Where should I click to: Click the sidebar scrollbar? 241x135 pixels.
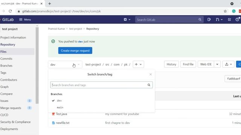click(x=37, y=66)
